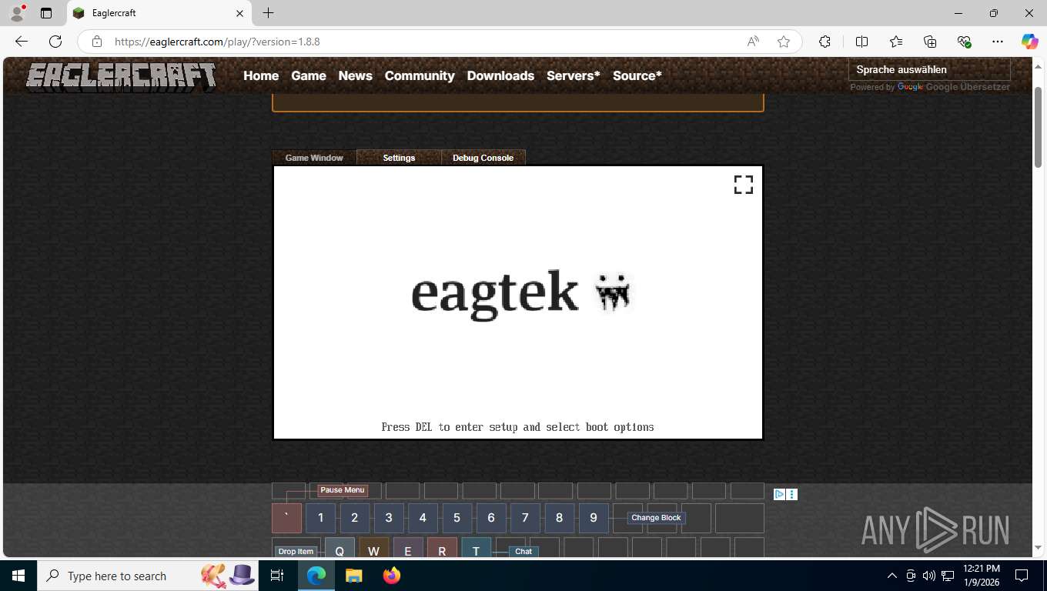
Task: Expand the Sprache auswählen language dropdown
Action: (929, 69)
